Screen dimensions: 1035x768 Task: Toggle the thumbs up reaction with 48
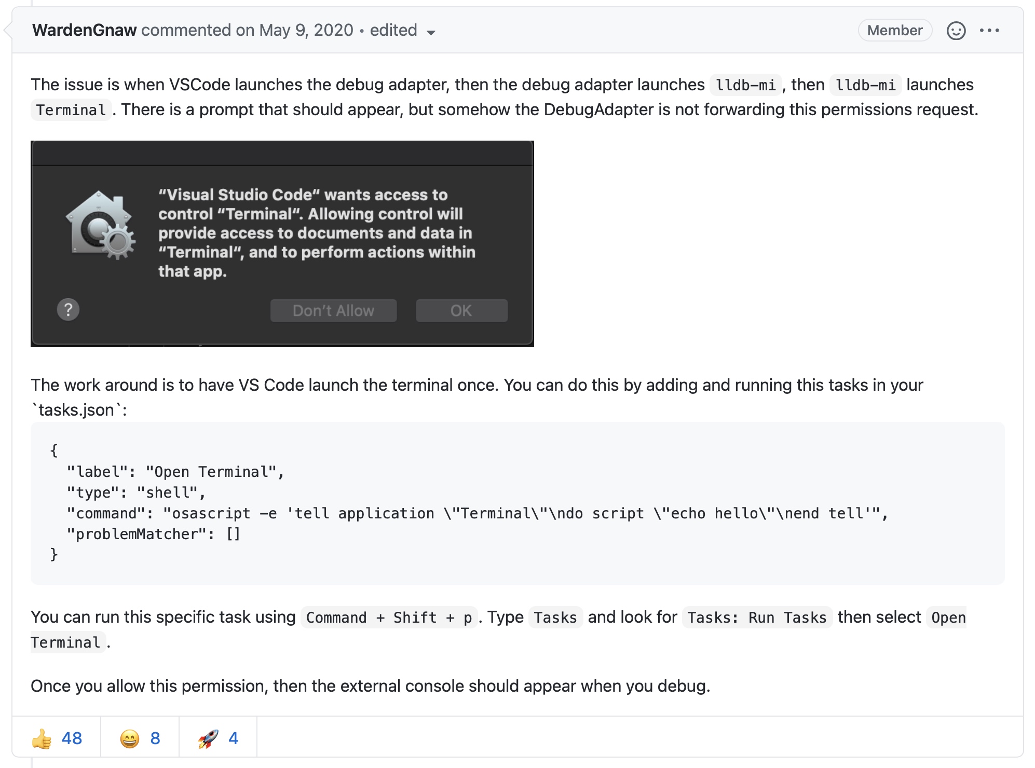[x=57, y=738]
